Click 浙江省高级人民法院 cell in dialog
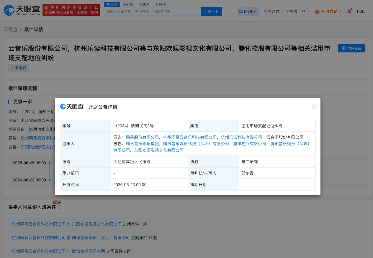Screen dimensions: 373x258 (x=149, y=162)
